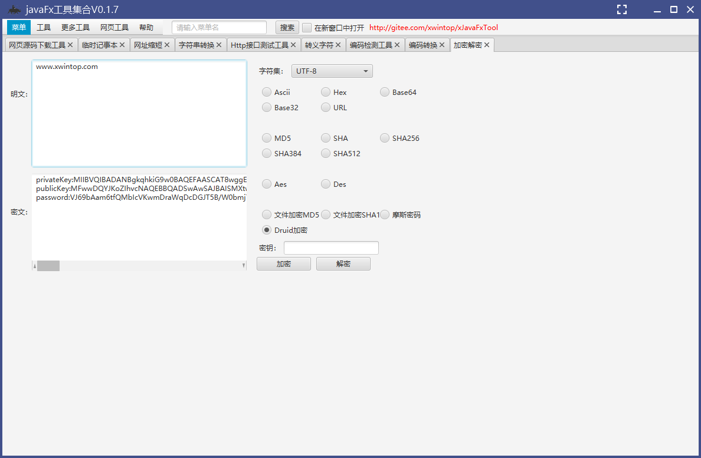Enable 在新窗口中打开 checkbox

(x=307, y=28)
